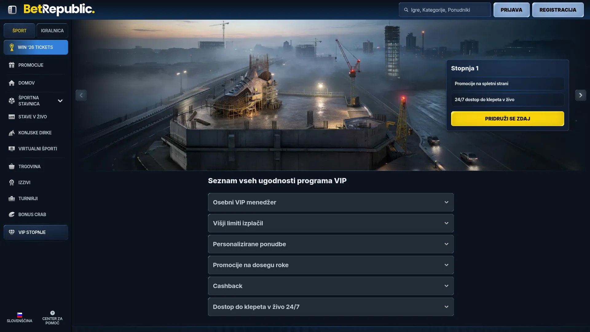
Task: Open Bonus Crab icon in sidebar
Action: [x=12, y=215]
